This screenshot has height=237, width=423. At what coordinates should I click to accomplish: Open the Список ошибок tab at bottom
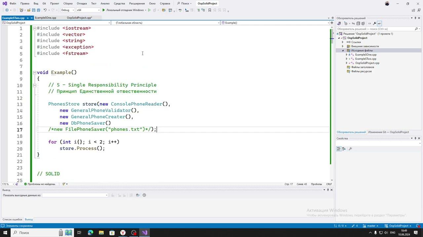tap(12, 220)
